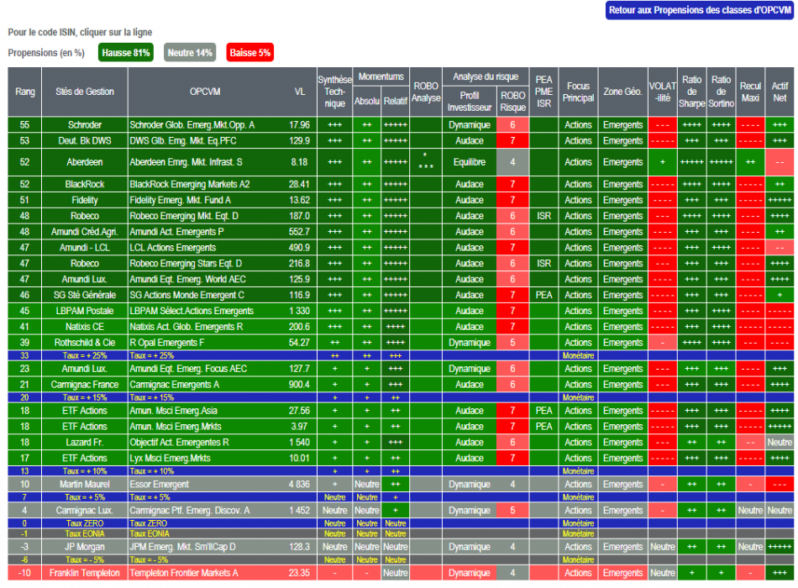798x588 pixels.
Task: Select the BlackRock Emerging Markets A2 row
Action: [x=401, y=184]
